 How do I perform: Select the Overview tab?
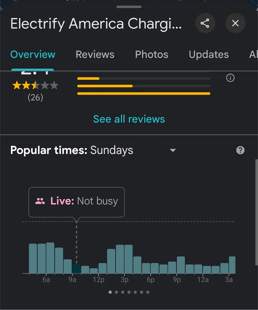pyautogui.click(x=33, y=54)
